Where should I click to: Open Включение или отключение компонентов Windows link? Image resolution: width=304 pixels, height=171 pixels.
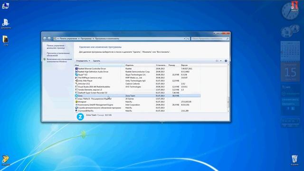59,60
